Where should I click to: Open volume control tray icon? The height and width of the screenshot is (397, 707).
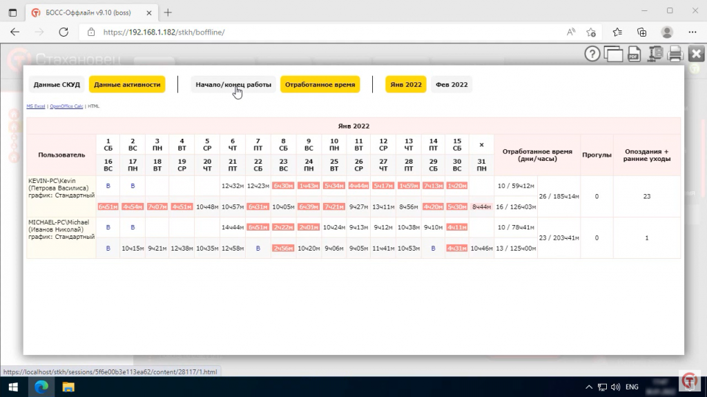click(x=615, y=387)
